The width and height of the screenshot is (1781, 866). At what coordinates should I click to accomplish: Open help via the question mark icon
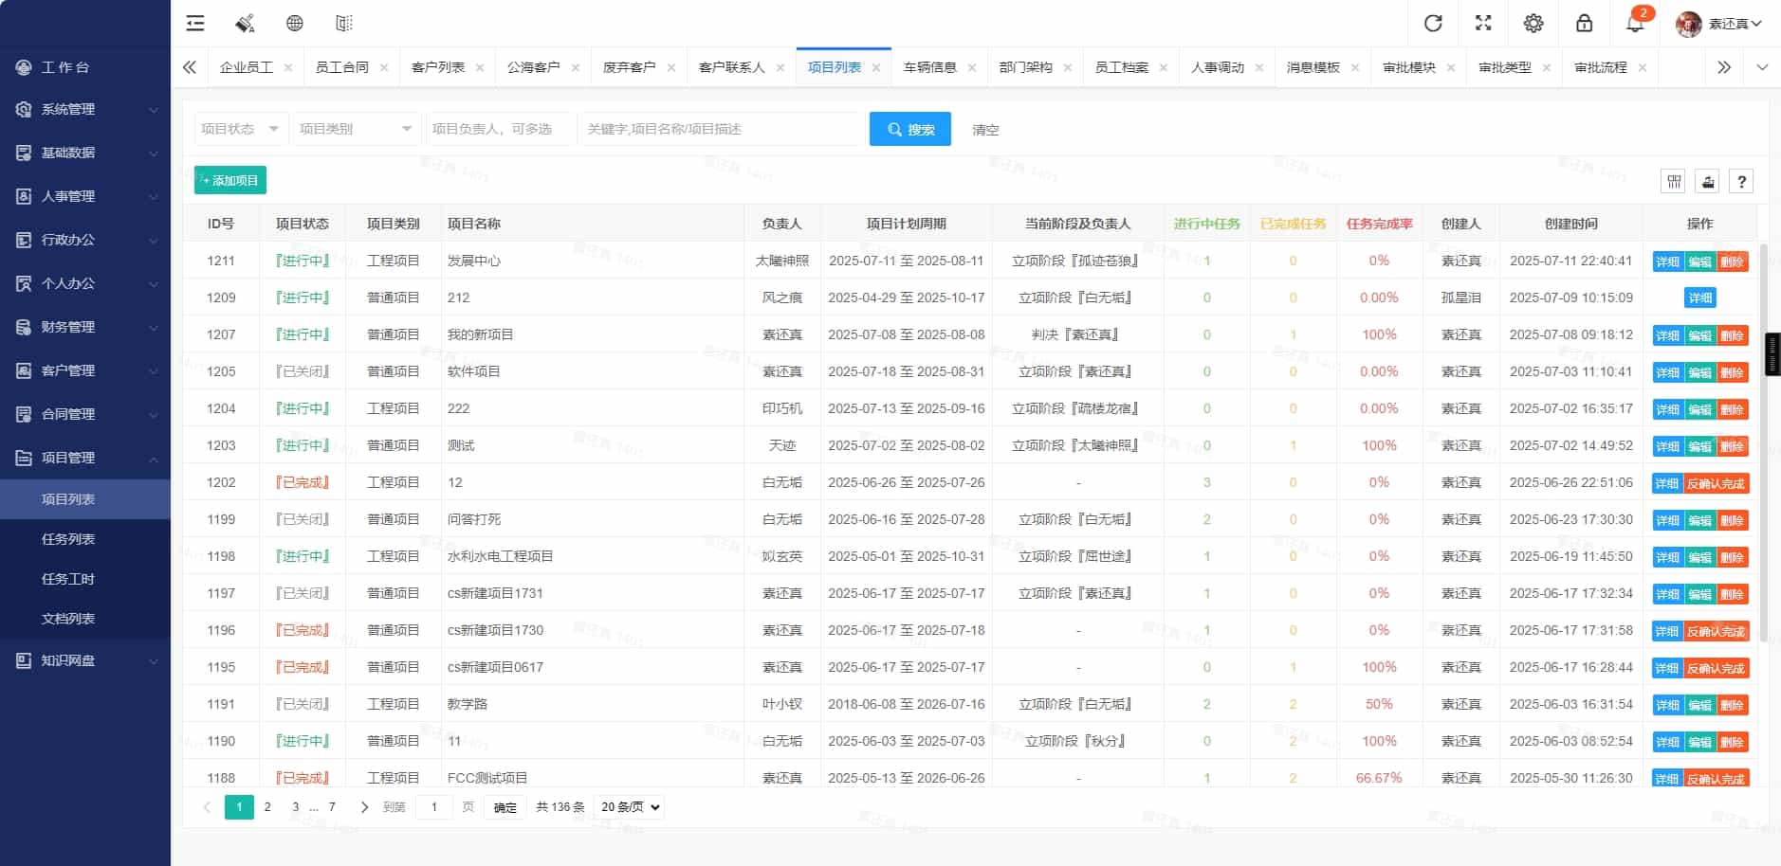pos(1741,180)
